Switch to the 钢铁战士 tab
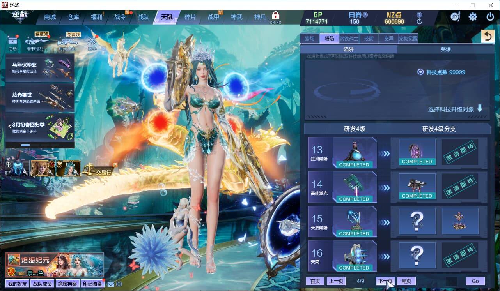The image size is (500, 291). click(349, 38)
